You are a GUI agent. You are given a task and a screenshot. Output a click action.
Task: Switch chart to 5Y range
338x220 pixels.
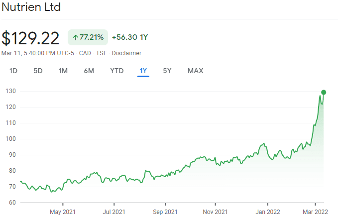167,71
